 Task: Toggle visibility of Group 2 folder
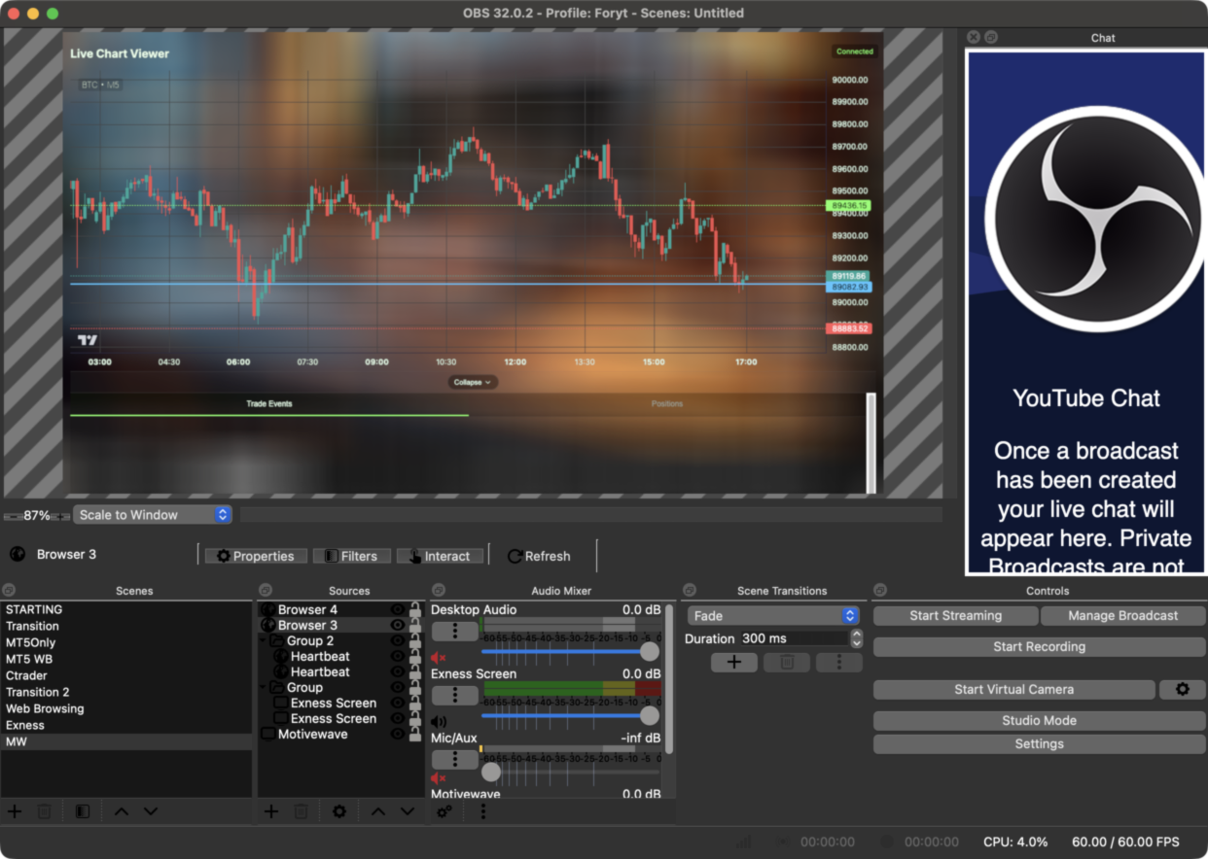click(397, 640)
